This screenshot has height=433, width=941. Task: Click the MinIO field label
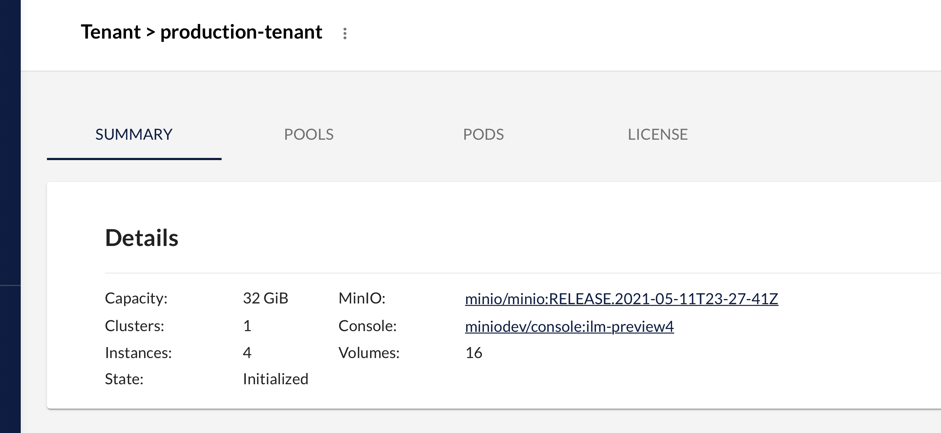click(x=362, y=298)
